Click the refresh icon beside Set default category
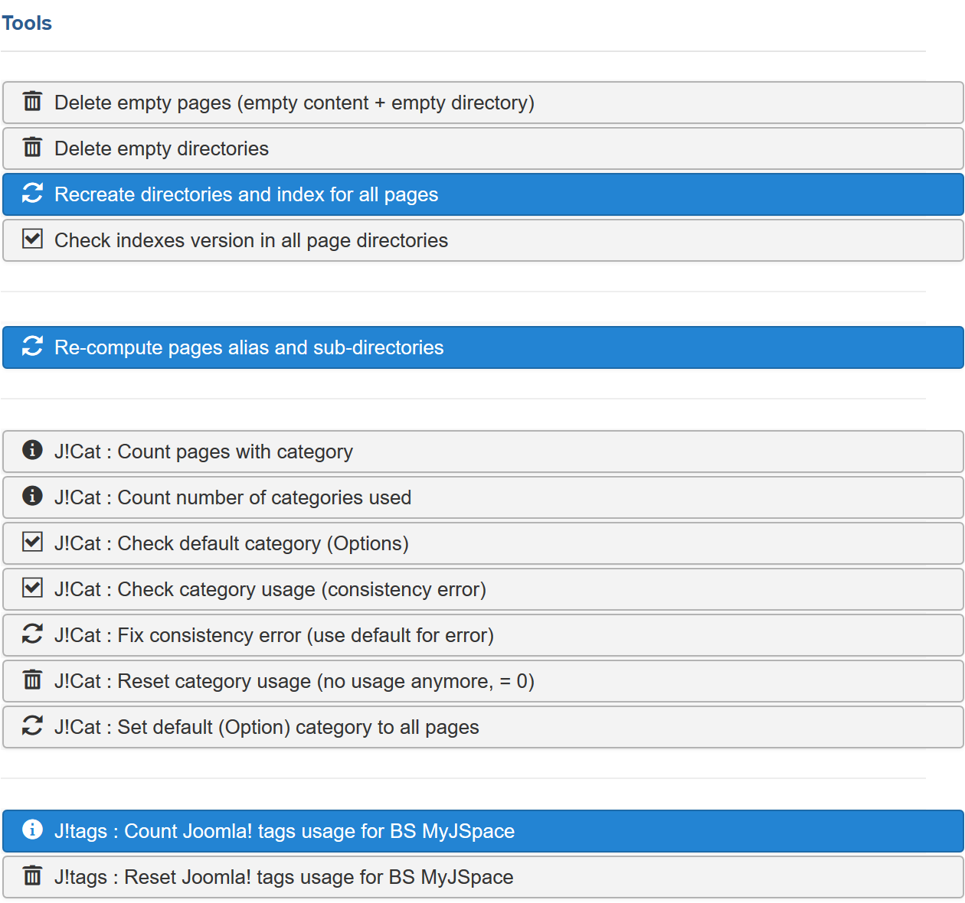Screen dimensions: 965x903 pos(32,725)
